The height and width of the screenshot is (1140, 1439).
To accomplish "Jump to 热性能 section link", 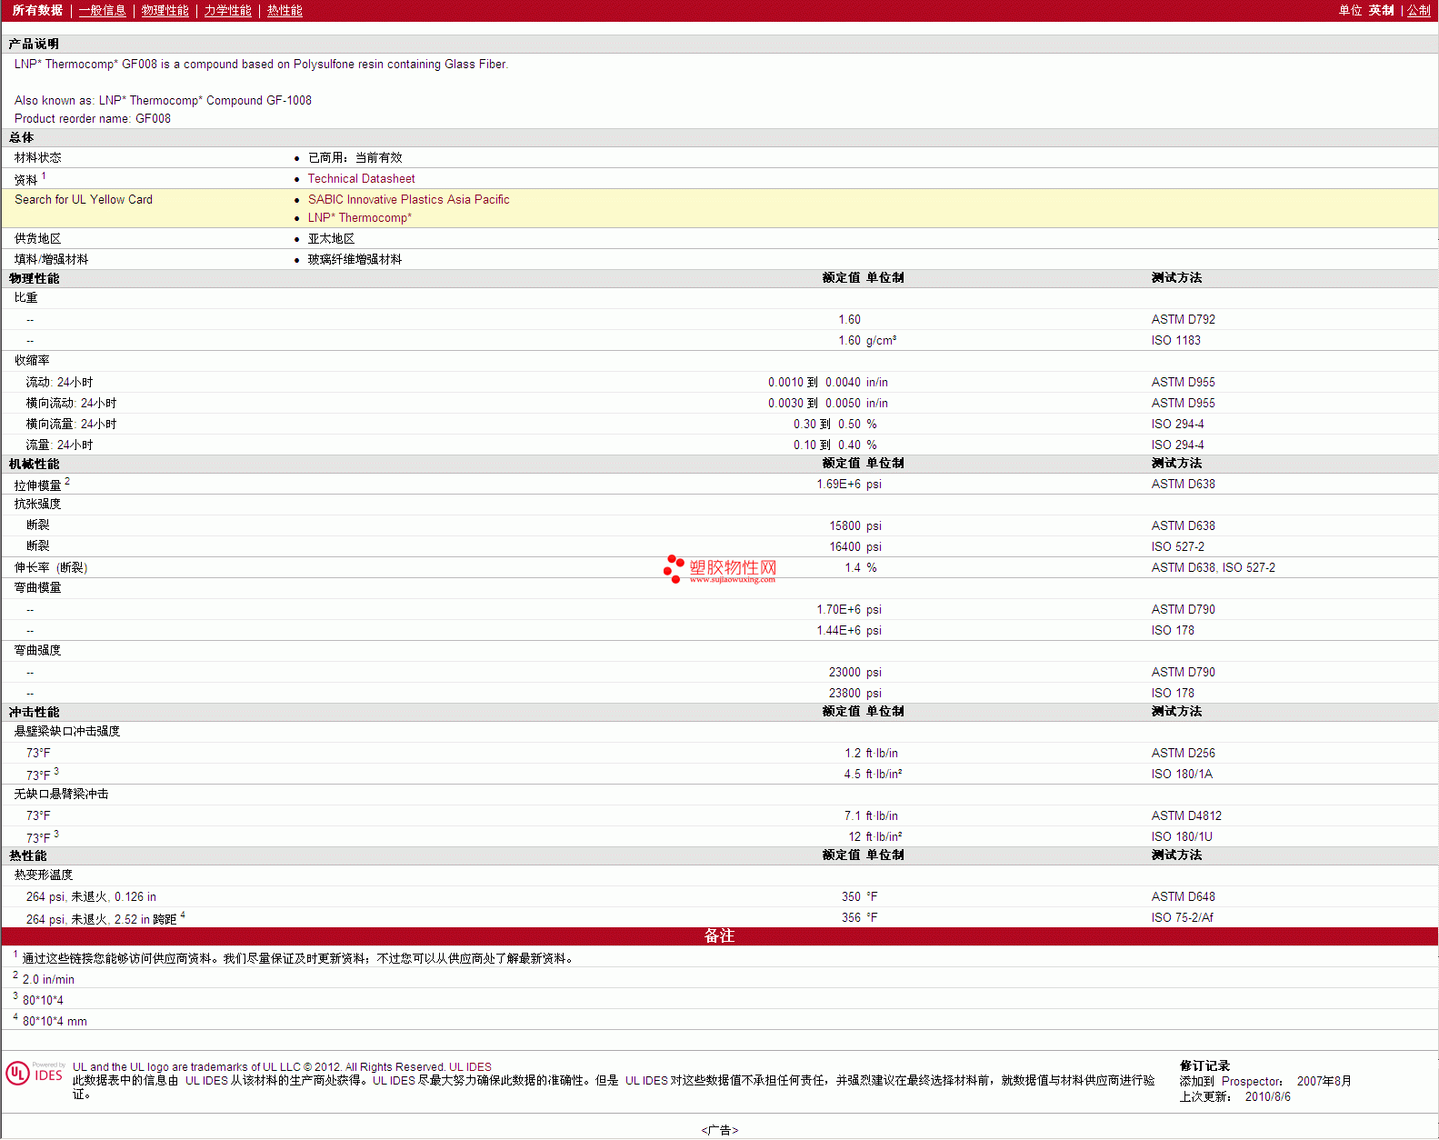I will point(285,11).
